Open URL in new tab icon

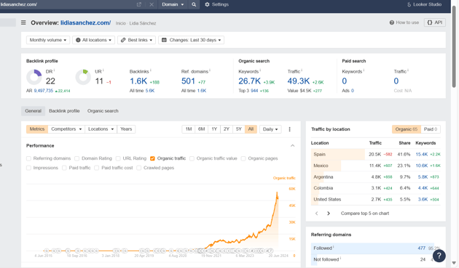139,4
